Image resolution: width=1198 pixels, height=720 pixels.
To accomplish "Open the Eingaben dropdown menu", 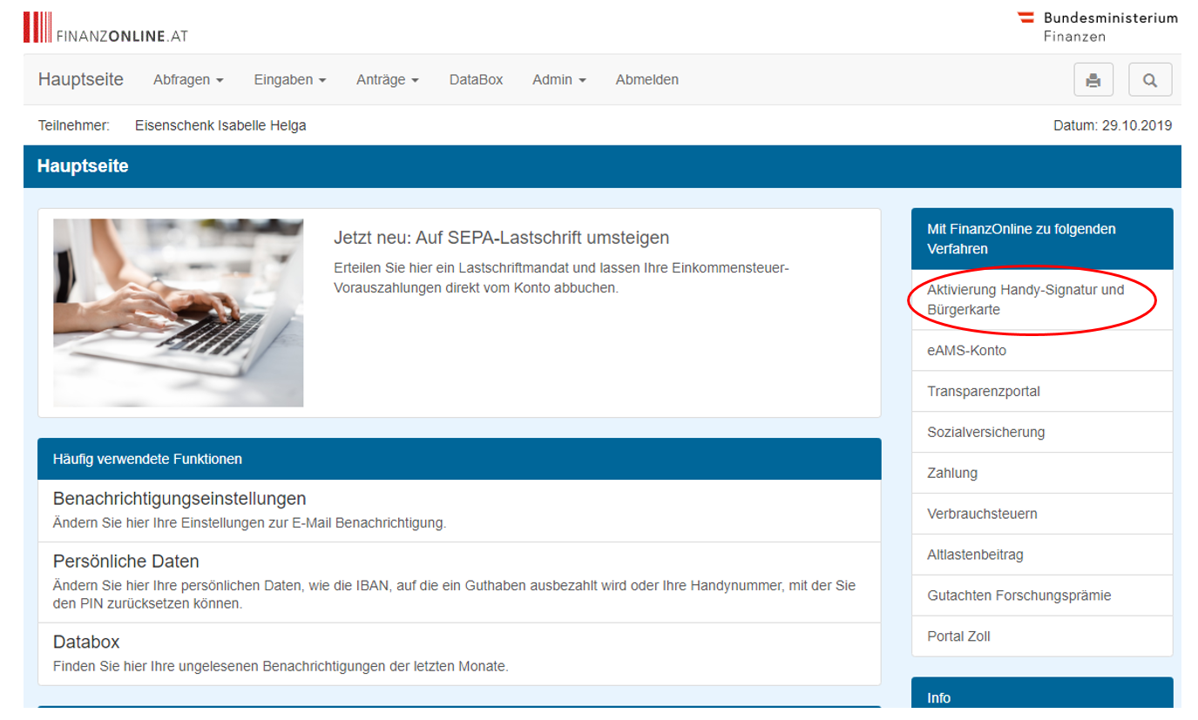I will tap(289, 80).
